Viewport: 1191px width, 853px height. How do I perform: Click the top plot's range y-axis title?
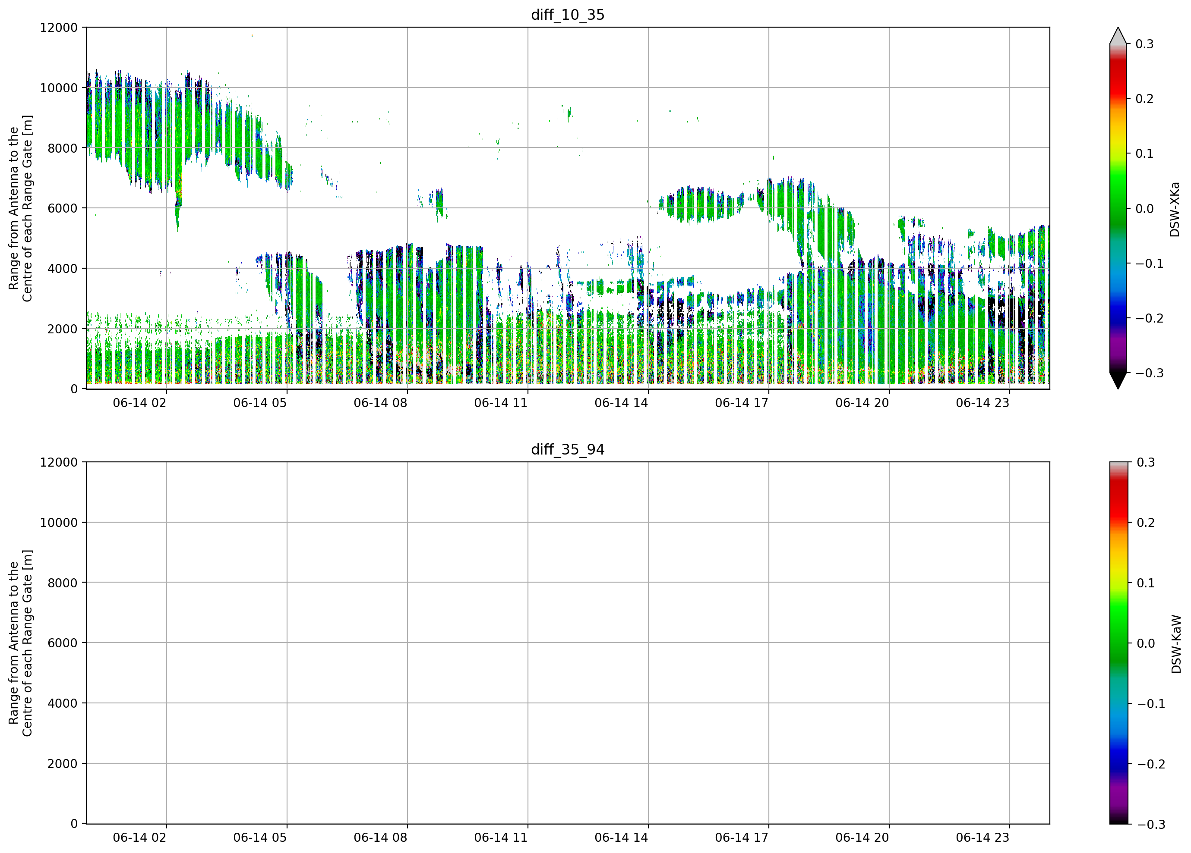(x=20, y=208)
